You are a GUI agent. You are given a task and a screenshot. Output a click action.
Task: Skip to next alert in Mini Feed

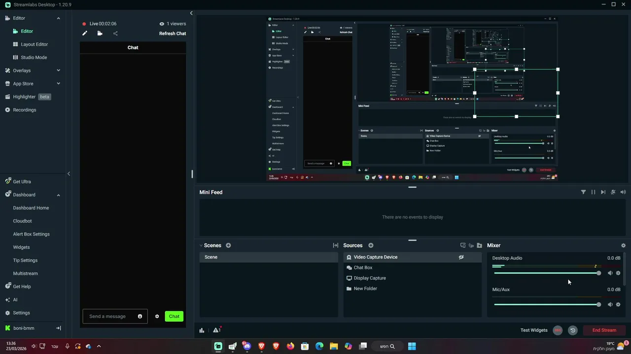[x=603, y=192]
